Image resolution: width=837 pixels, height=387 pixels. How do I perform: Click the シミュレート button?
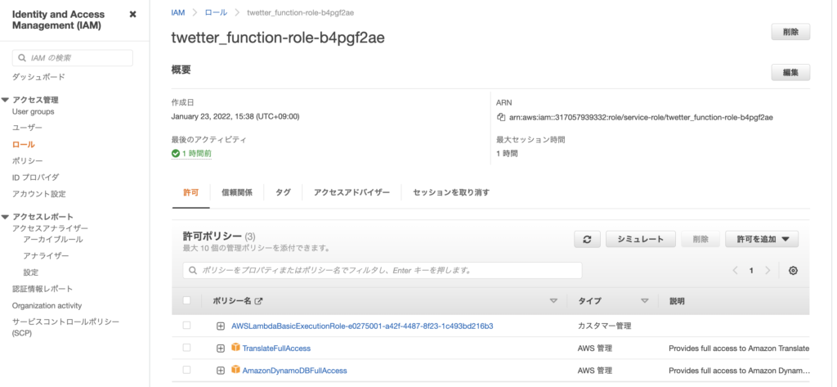pyautogui.click(x=641, y=240)
